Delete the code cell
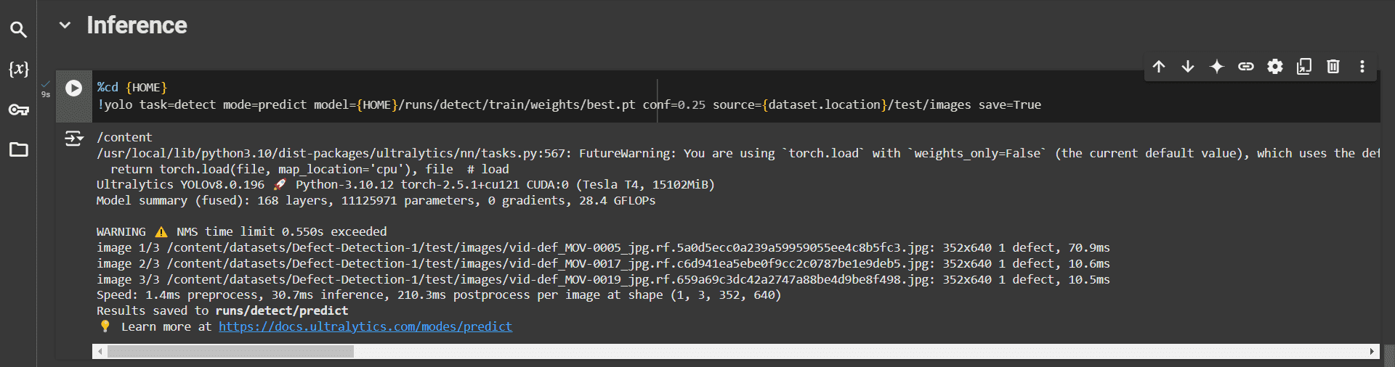The image size is (1395, 367). click(x=1333, y=67)
